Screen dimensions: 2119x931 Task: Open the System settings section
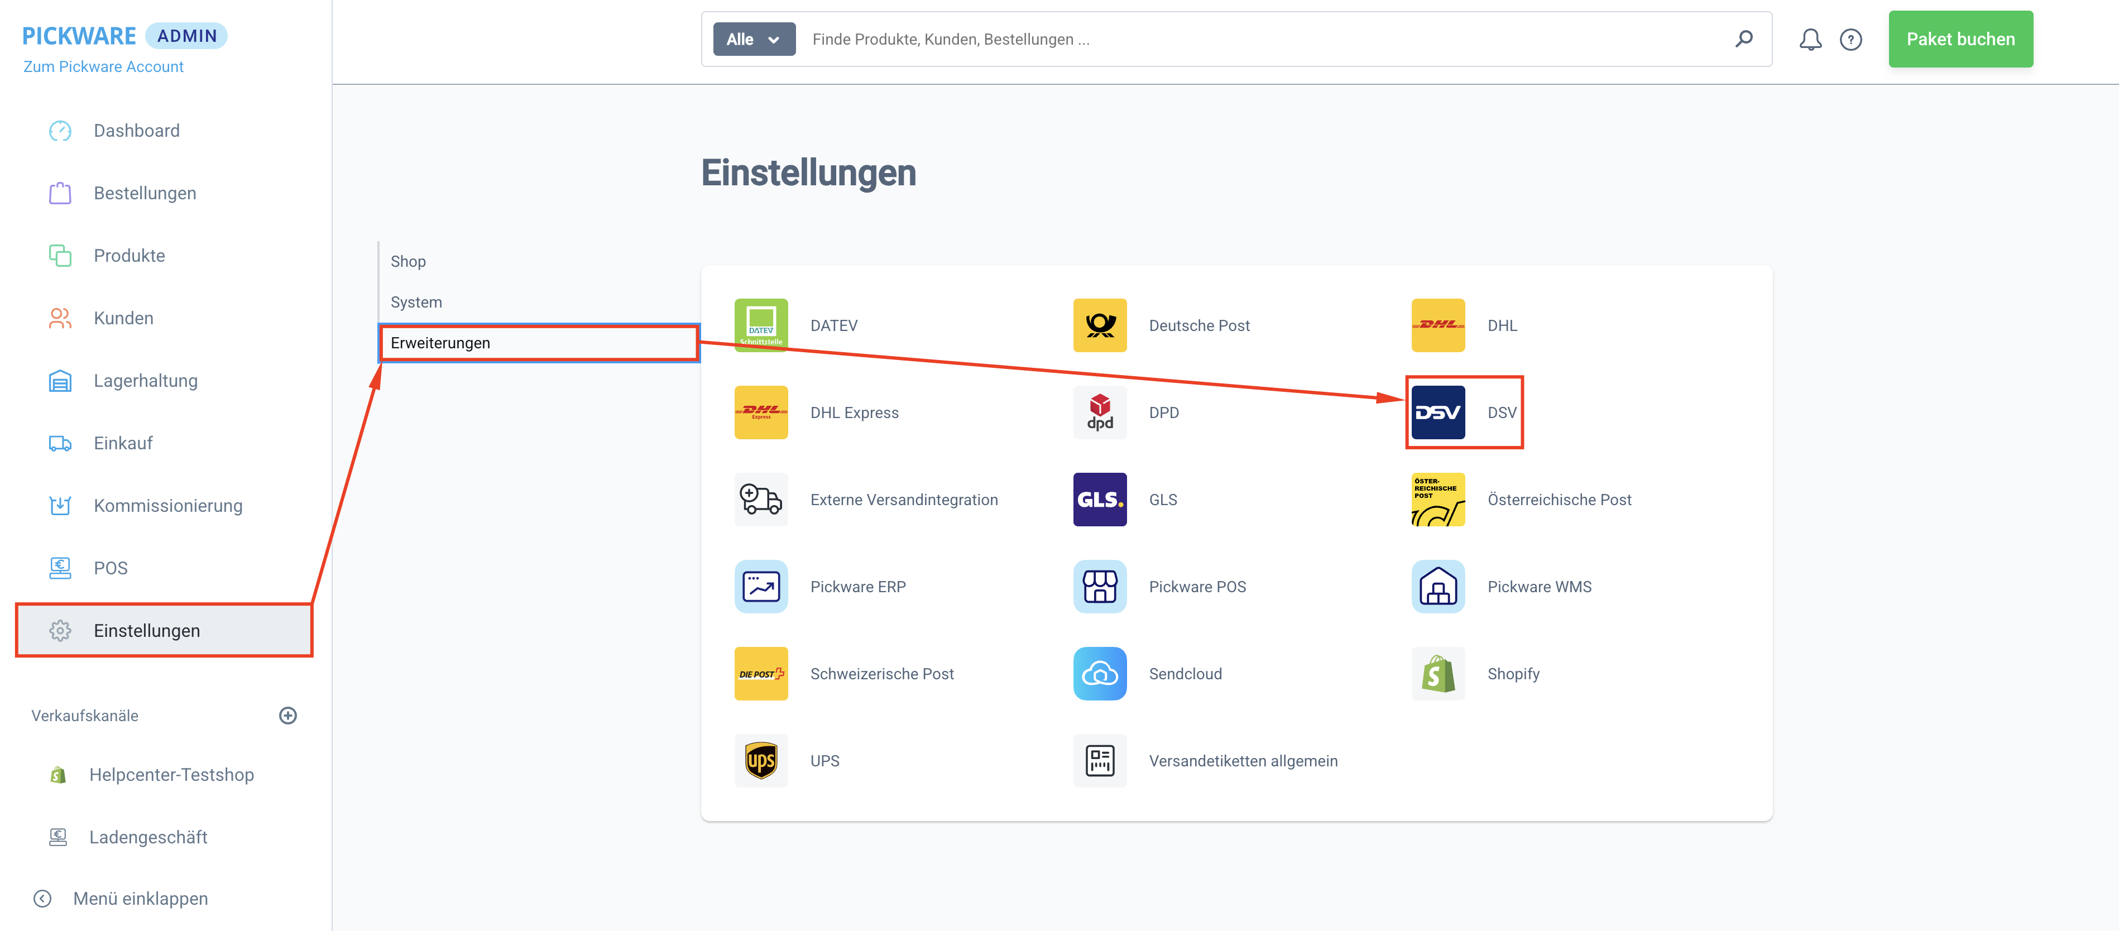[x=416, y=302]
